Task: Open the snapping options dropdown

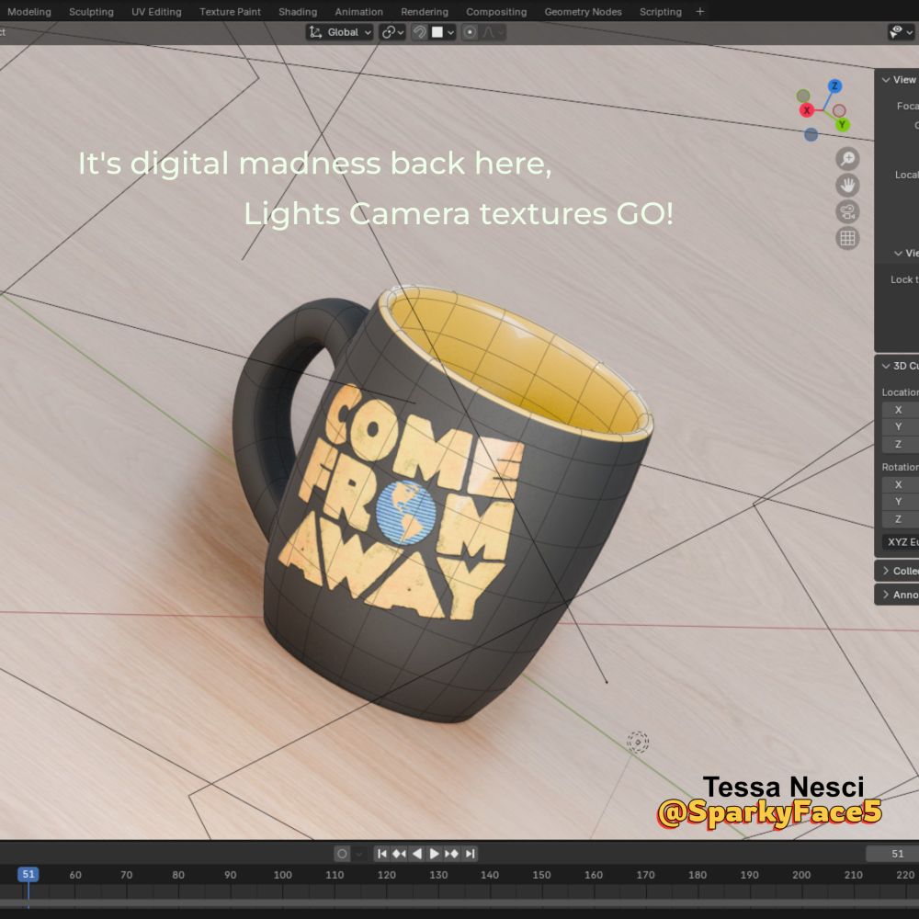Action: point(443,32)
